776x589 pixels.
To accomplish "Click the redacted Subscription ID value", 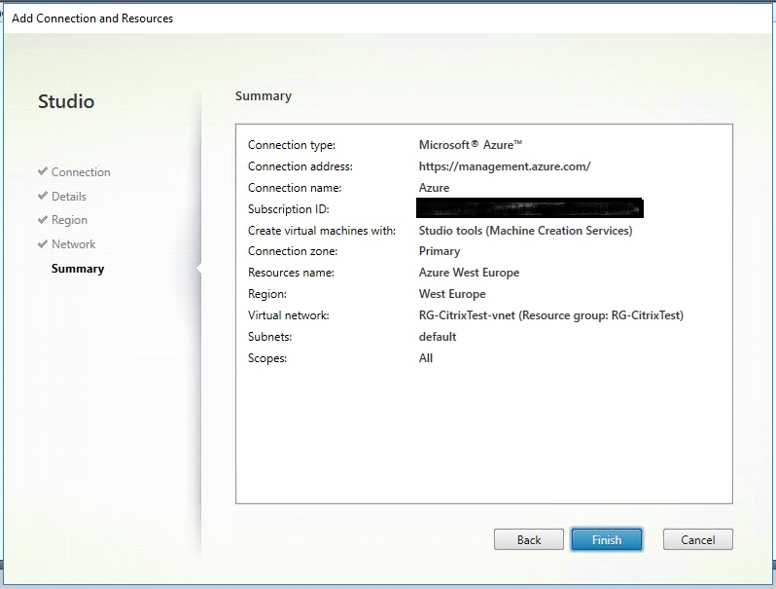I will tap(530, 209).
